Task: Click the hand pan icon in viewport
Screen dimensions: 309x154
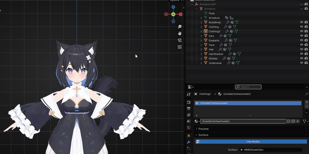Action: coord(180,33)
